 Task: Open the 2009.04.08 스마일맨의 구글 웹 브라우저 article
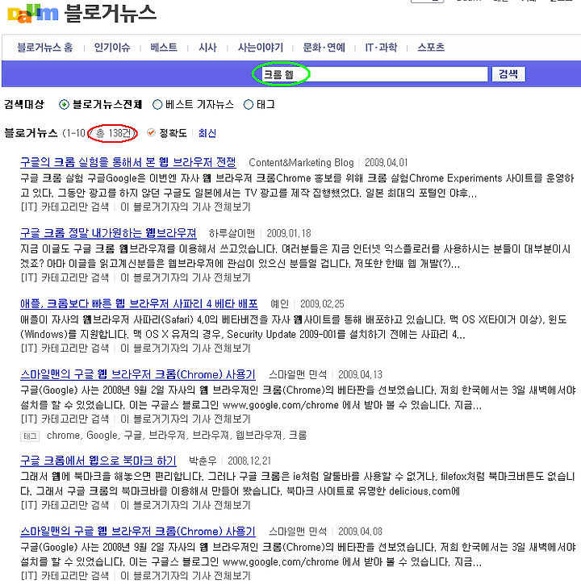point(138,531)
